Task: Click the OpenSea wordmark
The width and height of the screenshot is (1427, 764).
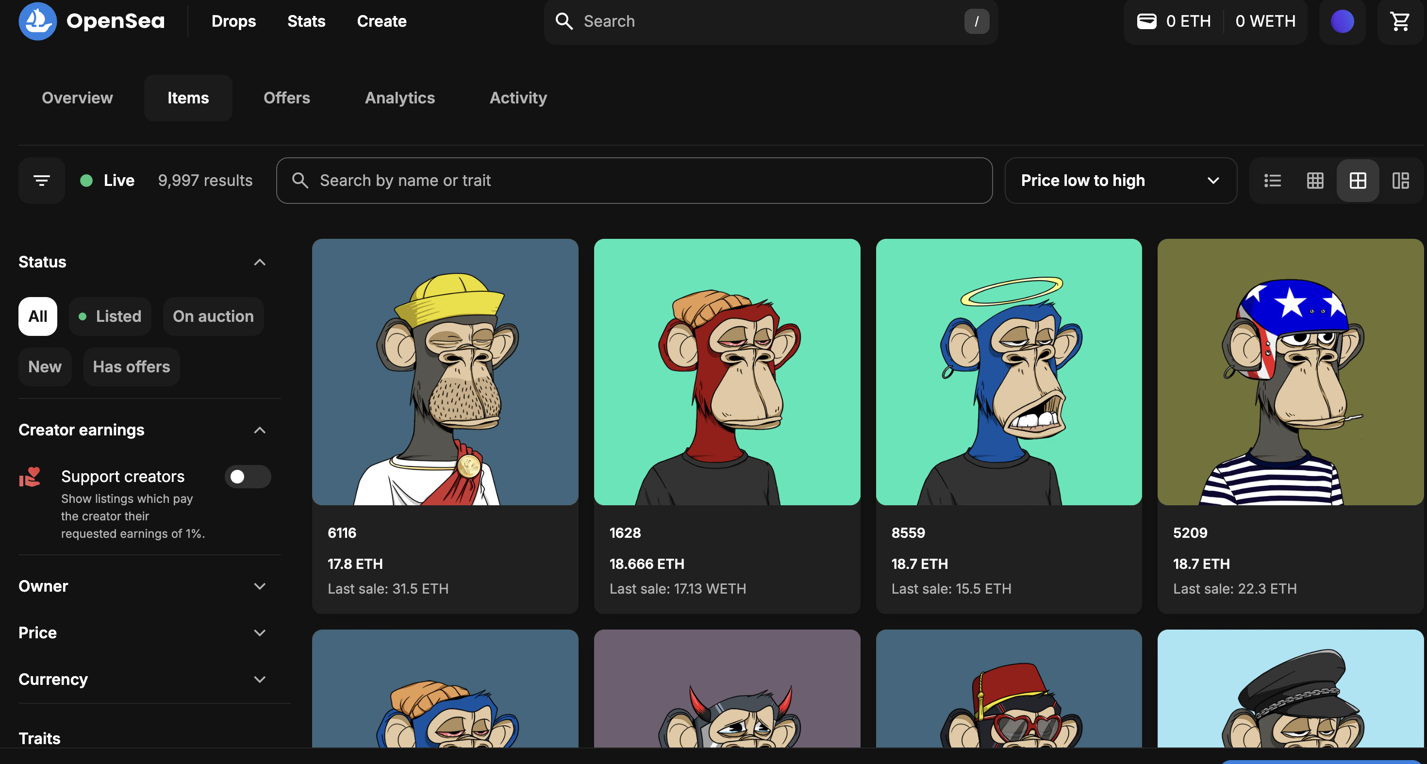Action: click(115, 21)
